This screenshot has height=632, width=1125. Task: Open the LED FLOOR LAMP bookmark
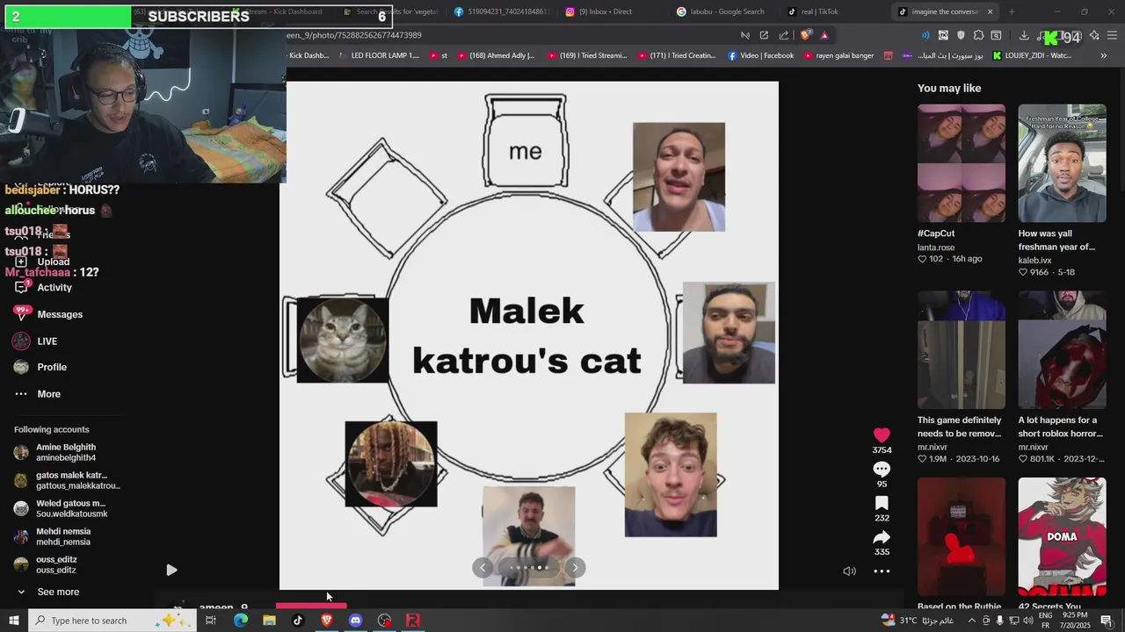[x=377, y=55]
